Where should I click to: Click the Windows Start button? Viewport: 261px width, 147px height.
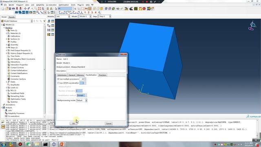pos(3,144)
